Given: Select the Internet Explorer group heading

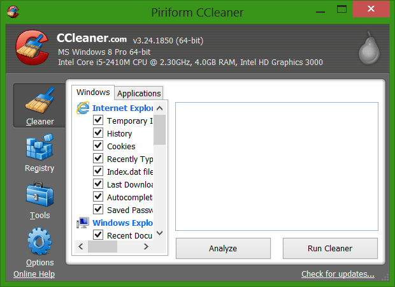Looking at the screenshot, I should [122, 108].
